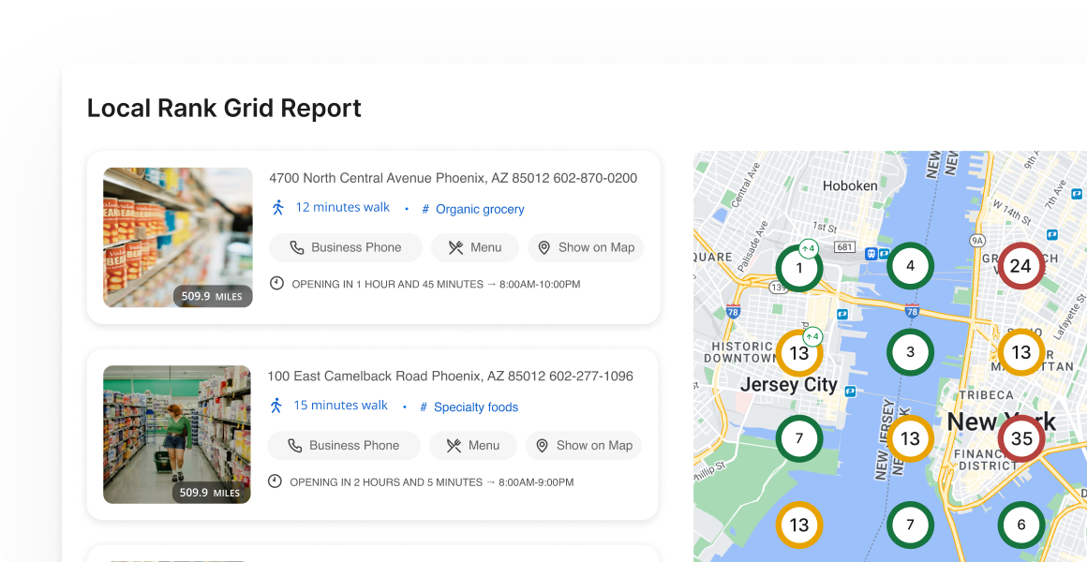
Task: Click the green 7 marker beside the 6 marker
Action: (x=910, y=525)
